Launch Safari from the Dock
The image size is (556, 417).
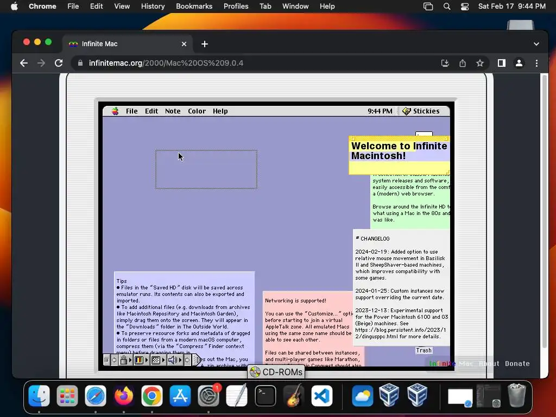[x=96, y=395]
